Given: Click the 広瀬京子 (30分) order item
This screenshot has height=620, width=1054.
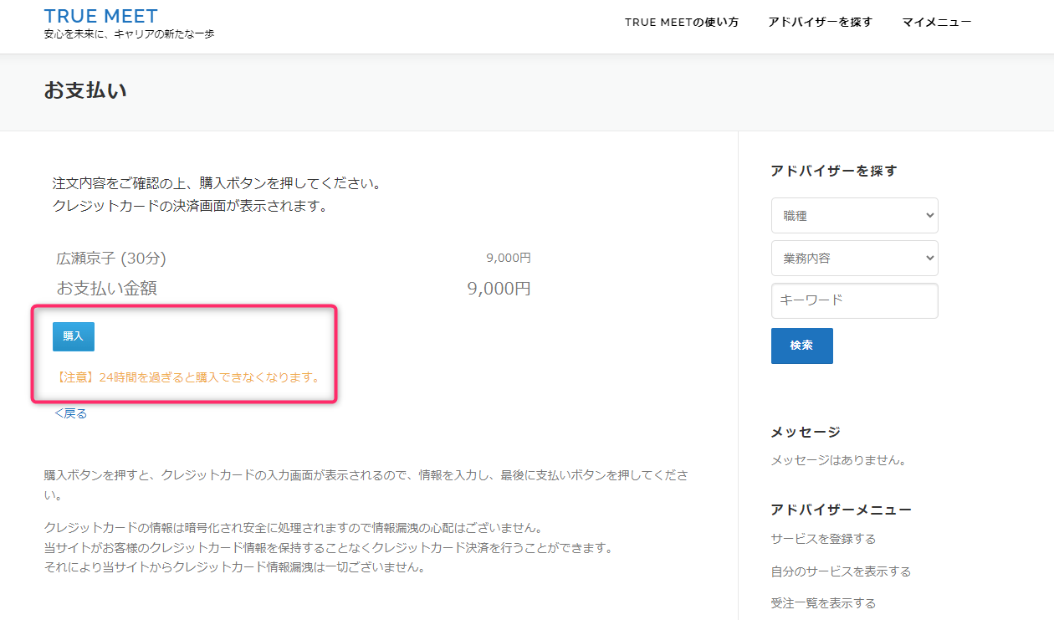Looking at the screenshot, I should point(116,259).
